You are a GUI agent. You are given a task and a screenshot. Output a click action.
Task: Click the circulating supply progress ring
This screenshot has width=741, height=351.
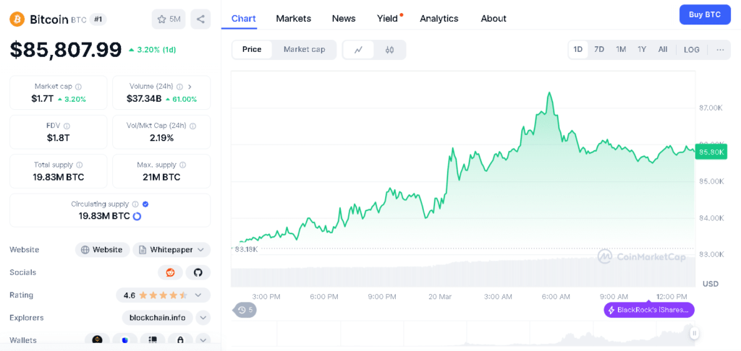(x=137, y=216)
